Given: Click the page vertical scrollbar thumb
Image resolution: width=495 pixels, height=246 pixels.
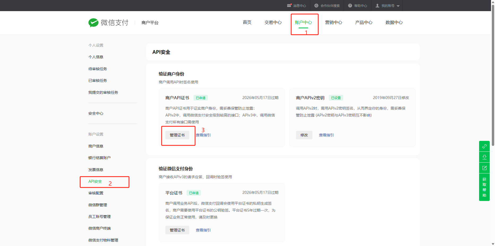Looking at the screenshot, I should [x=493, y=75].
